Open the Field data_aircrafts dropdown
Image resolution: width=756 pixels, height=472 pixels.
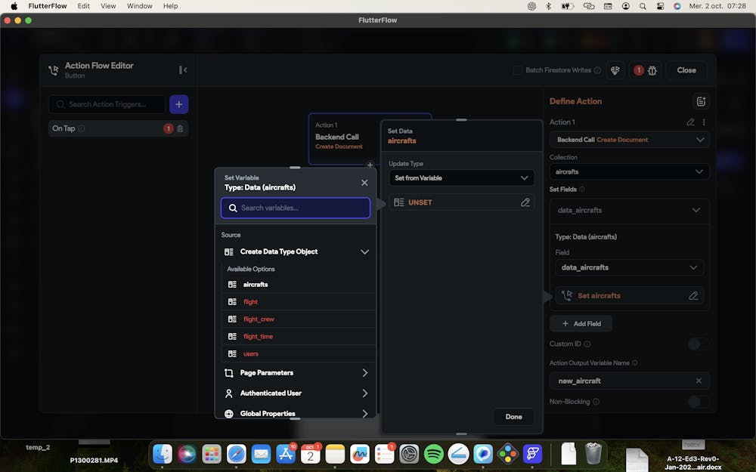(x=629, y=267)
